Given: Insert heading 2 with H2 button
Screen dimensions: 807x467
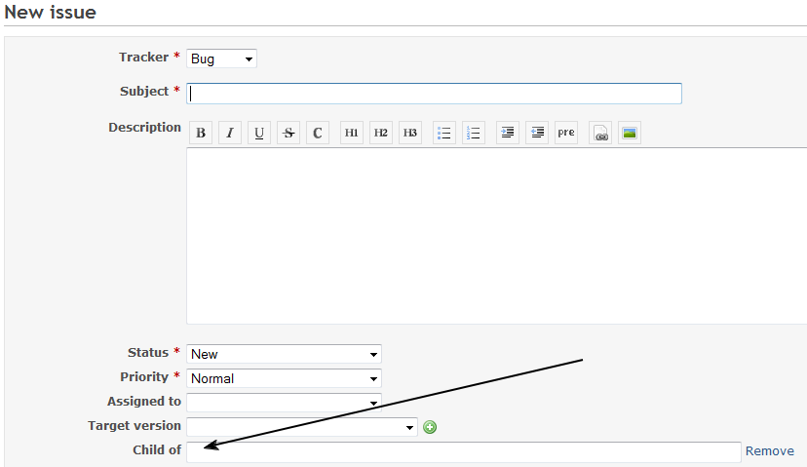Looking at the screenshot, I should coord(381,133).
